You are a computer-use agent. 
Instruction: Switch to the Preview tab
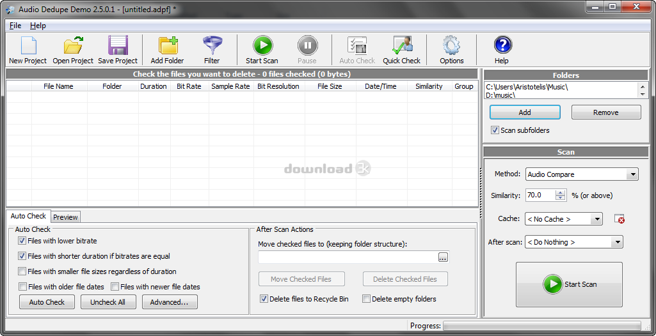pyautogui.click(x=65, y=217)
